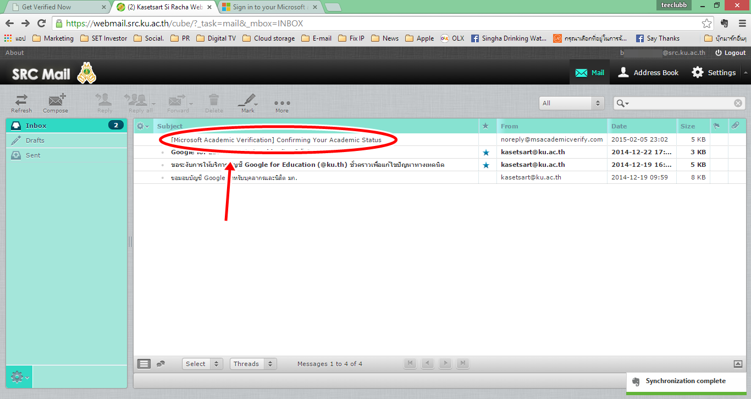751x399 pixels.
Task: Click the attachment column header icon
Action: tap(735, 126)
